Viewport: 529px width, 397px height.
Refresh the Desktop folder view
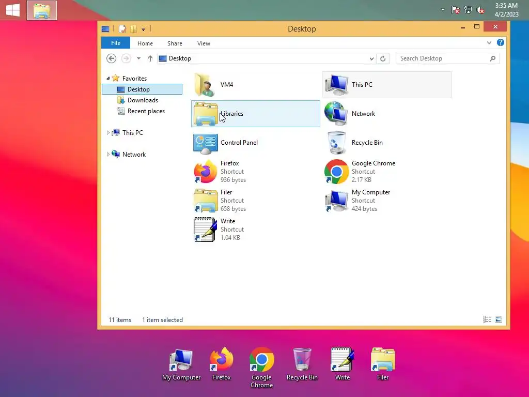(383, 59)
